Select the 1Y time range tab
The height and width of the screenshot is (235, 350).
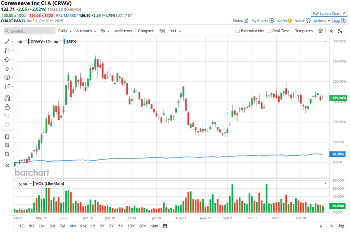[x=93, y=226]
